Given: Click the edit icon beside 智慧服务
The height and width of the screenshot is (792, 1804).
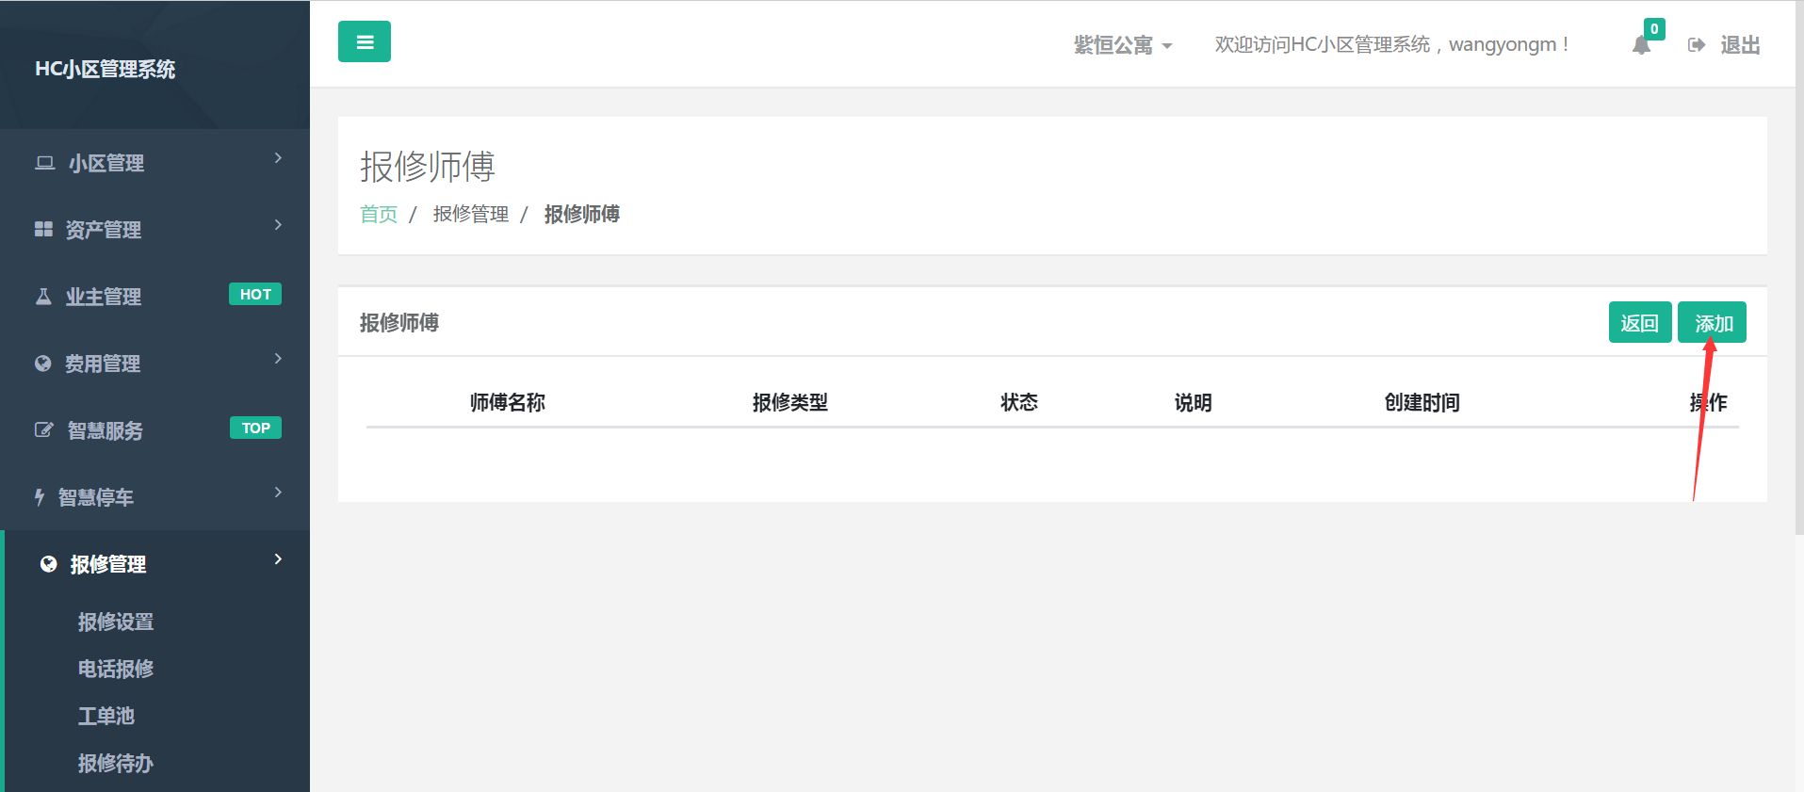Looking at the screenshot, I should coord(43,430).
